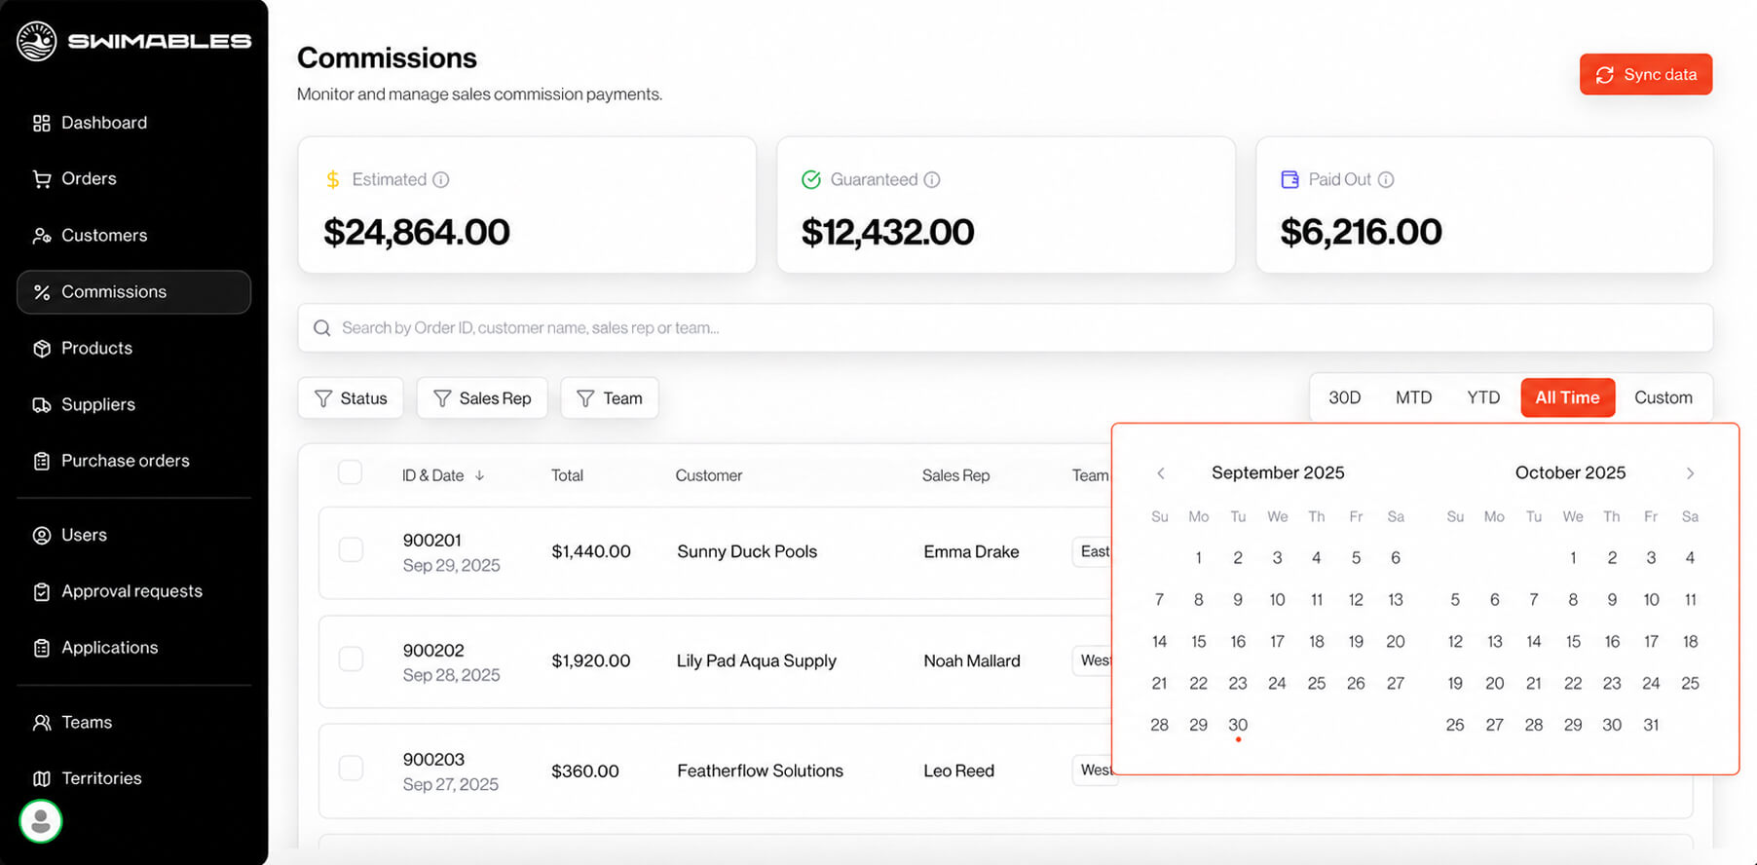1757x865 pixels.
Task: Toggle the select-all checkbox in table header
Action: 350,472
